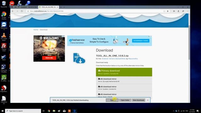Click the orange media app taskbar icon
The width and height of the screenshot is (201, 113).
pyautogui.click(x=69, y=111)
